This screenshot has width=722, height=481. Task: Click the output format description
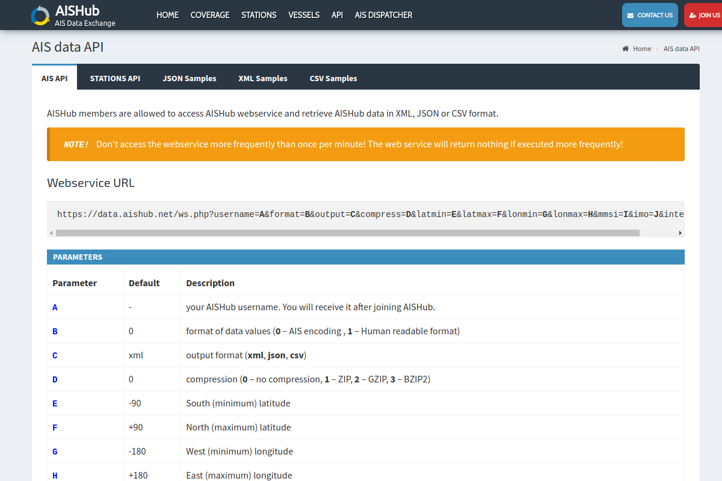(246, 355)
